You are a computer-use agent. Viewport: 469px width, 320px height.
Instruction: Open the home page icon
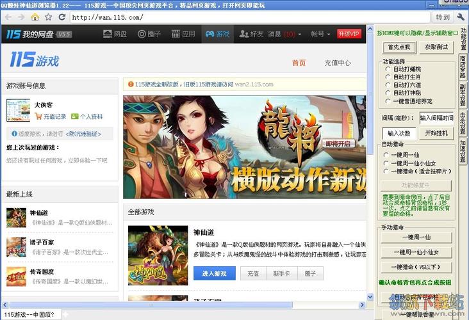[x=35, y=17]
